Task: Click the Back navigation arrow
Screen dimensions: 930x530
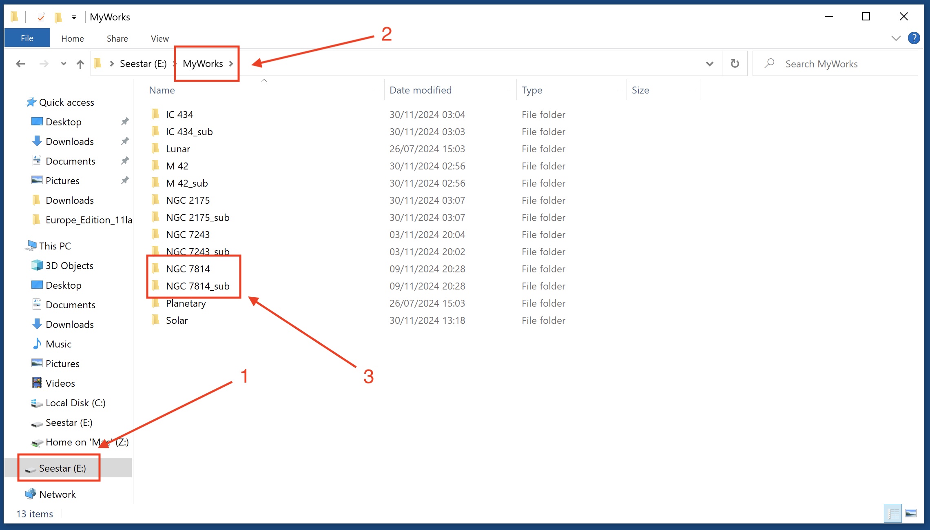Action: point(20,64)
